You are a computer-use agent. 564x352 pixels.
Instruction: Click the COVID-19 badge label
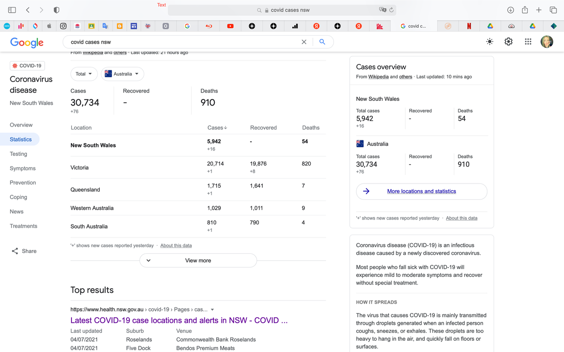(x=27, y=66)
